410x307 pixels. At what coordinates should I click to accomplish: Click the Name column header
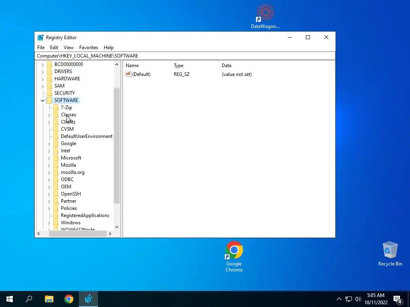click(x=147, y=66)
